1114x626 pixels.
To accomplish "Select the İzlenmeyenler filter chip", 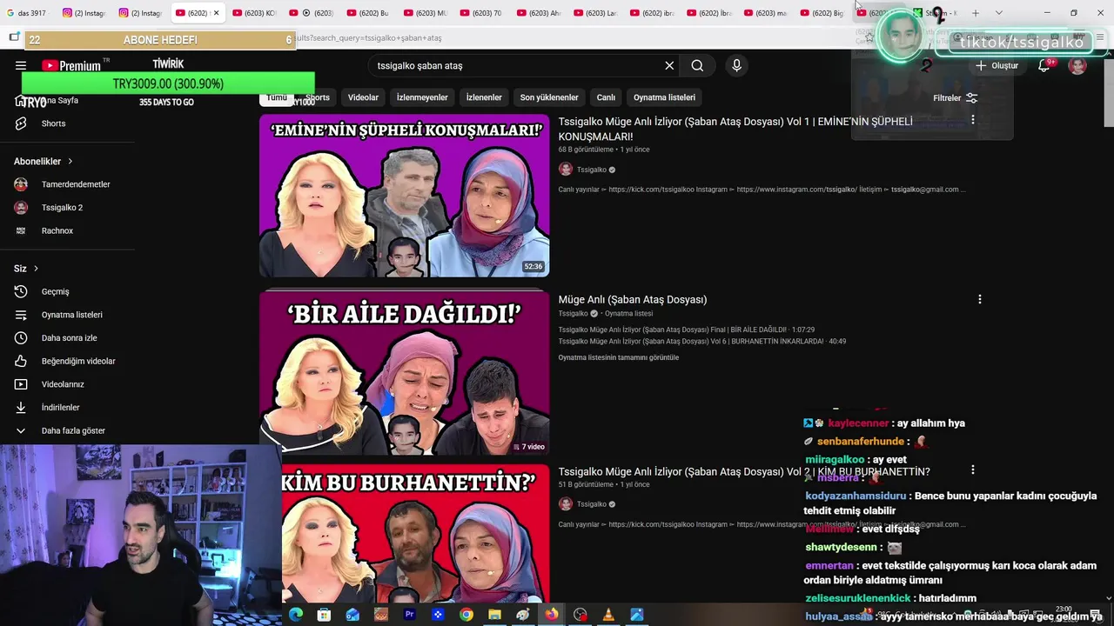I will [422, 97].
